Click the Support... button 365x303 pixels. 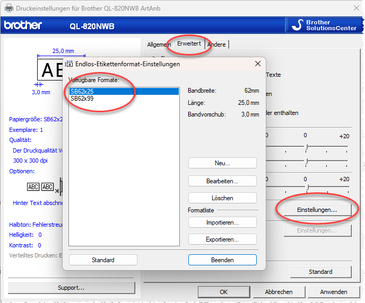coord(71,288)
